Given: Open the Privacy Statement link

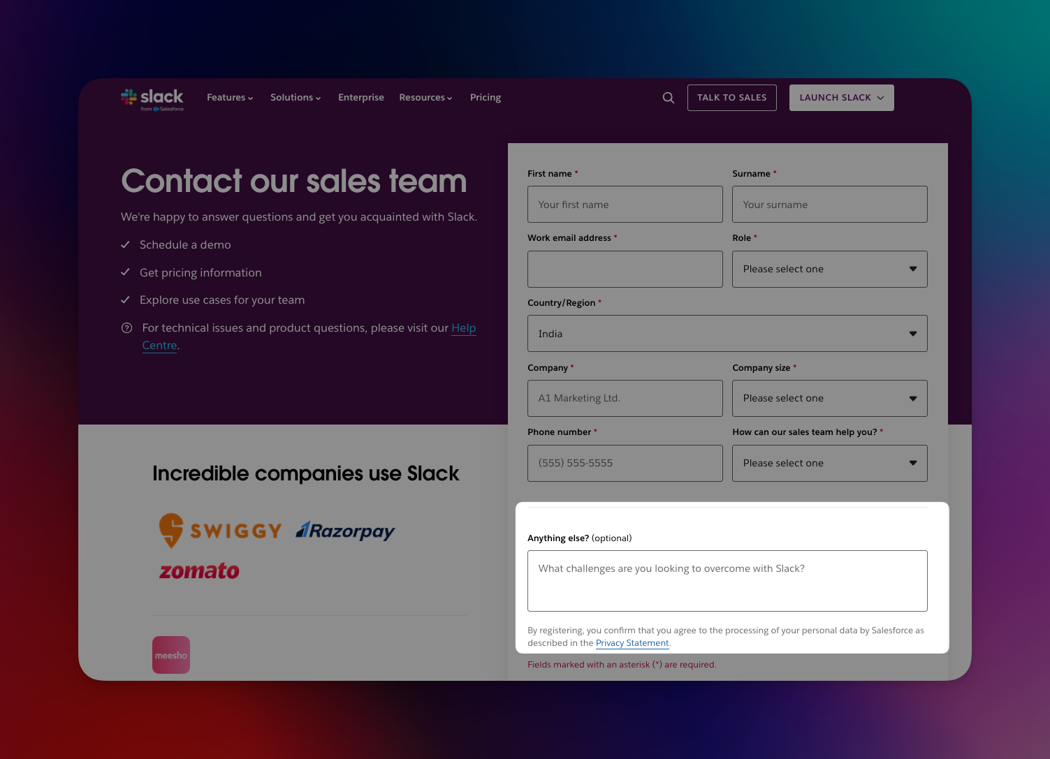Looking at the screenshot, I should point(632,643).
